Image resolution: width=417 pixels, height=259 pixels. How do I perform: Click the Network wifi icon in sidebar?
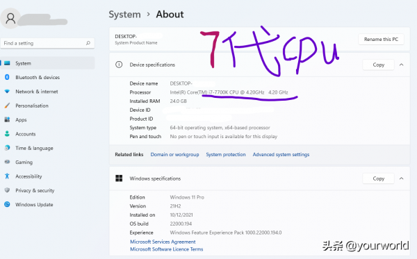(x=7, y=92)
